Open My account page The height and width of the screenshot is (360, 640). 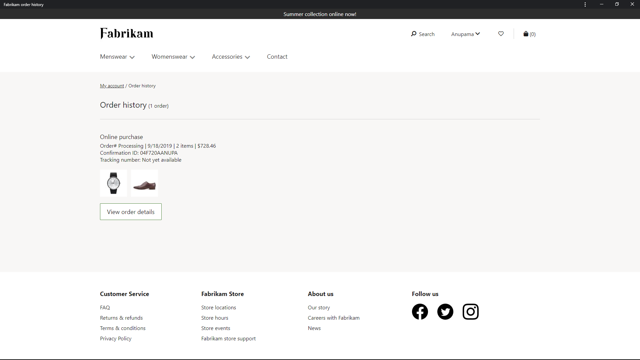pos(111,86)
